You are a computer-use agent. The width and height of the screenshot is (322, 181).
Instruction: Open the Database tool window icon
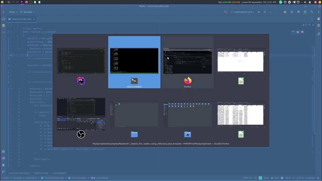pyautogui.click(x=319, y=25)
